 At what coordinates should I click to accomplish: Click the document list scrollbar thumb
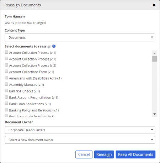(154, 59)
